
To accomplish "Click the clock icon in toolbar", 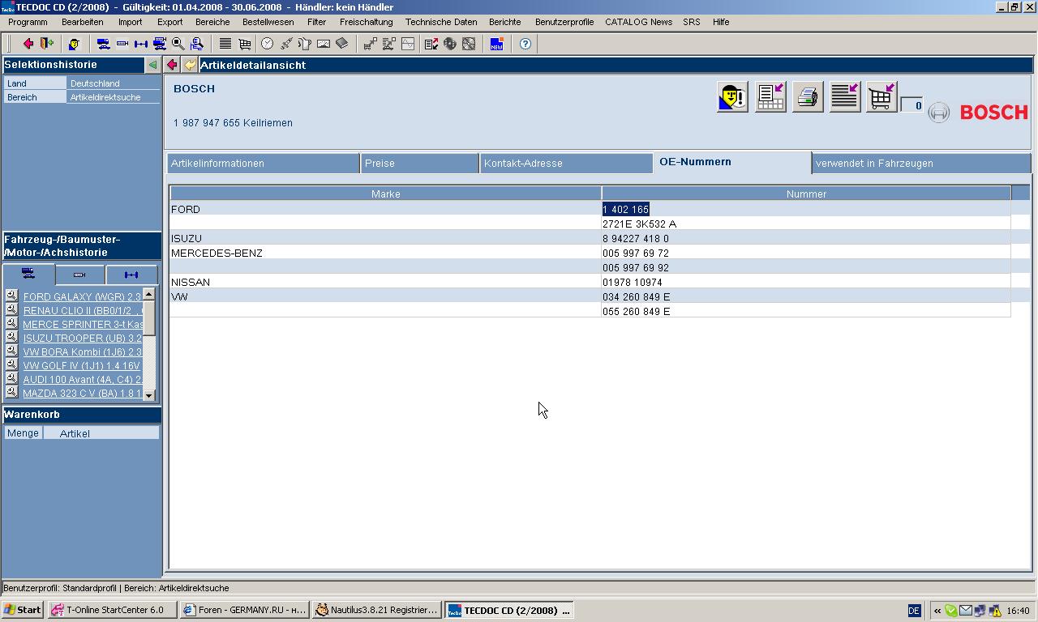I will coord(267,44).
